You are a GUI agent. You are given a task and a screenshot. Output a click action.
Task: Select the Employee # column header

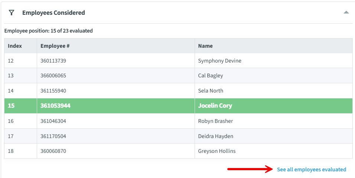point(116,46)
